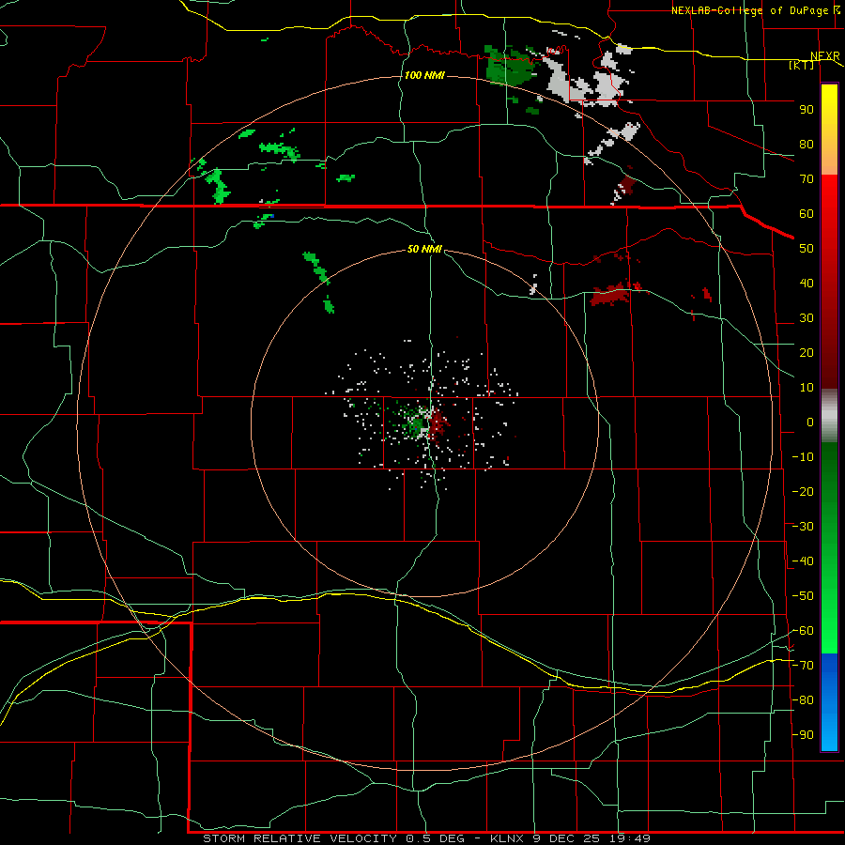Click the 19:49 timestamp in the caption
The image size is (845, 845).
[x=629, y=838]
